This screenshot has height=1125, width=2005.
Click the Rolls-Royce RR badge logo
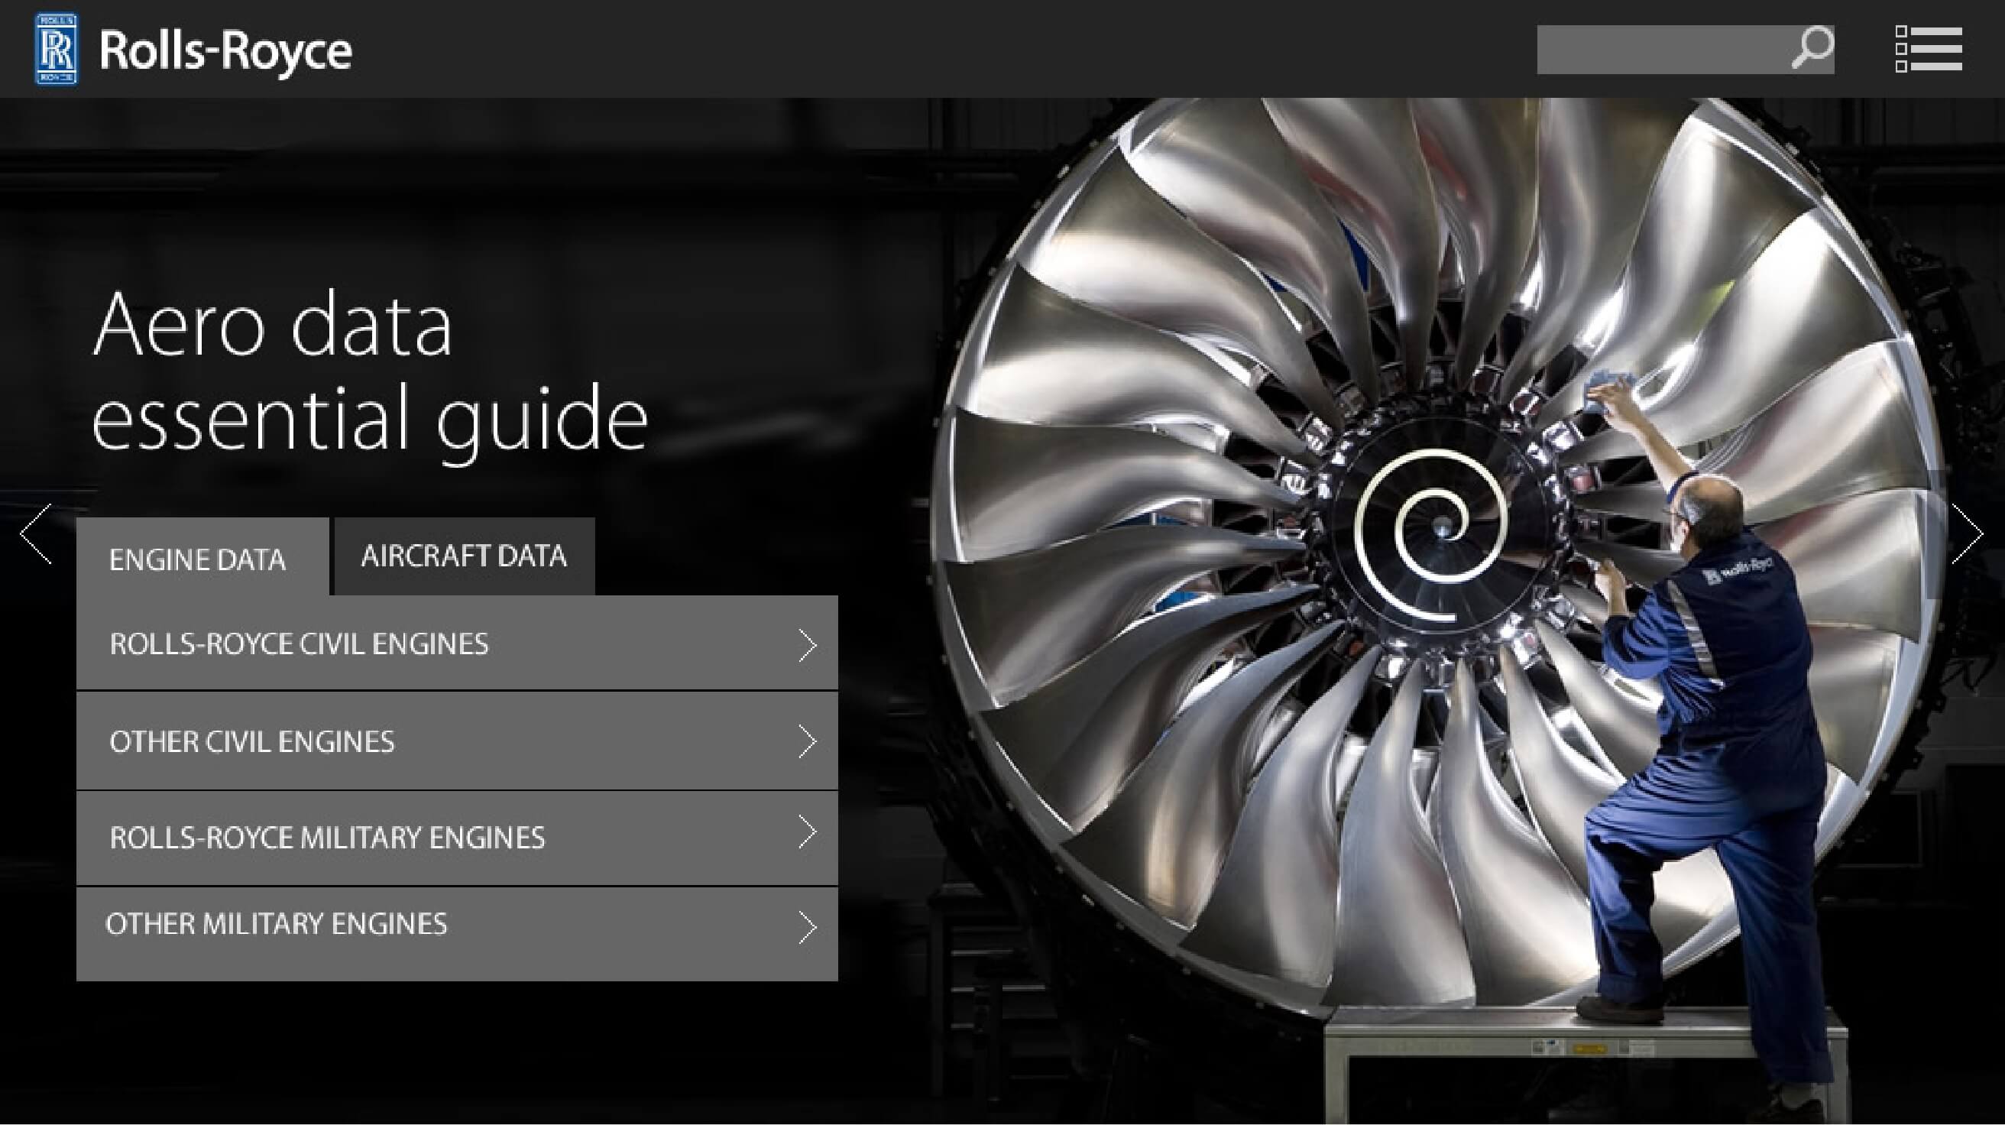56,48
